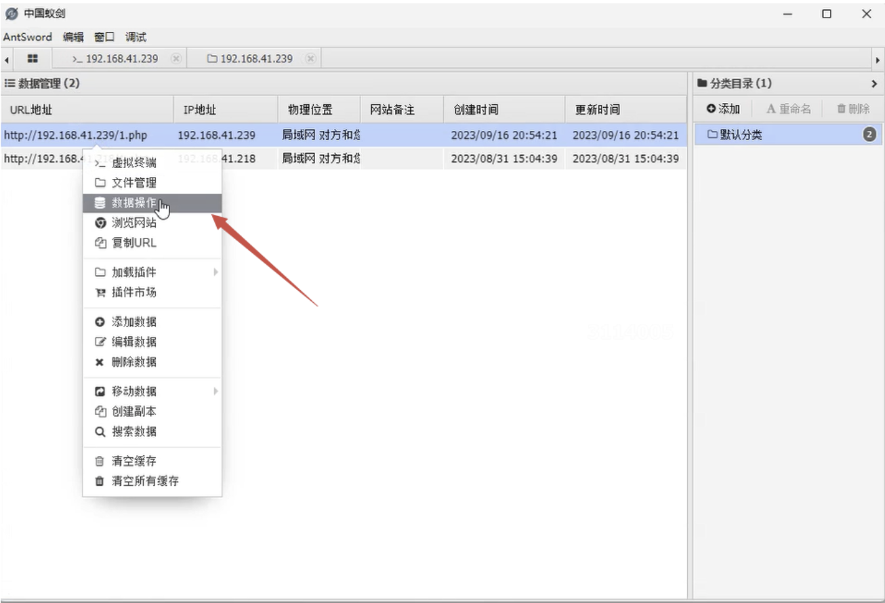
Task: Choose 添加数据 from the context menu
Action: pos(152,322)
